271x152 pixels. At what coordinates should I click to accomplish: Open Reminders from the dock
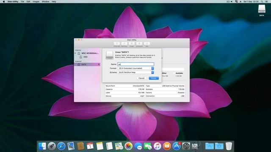[x=109, y=146]
